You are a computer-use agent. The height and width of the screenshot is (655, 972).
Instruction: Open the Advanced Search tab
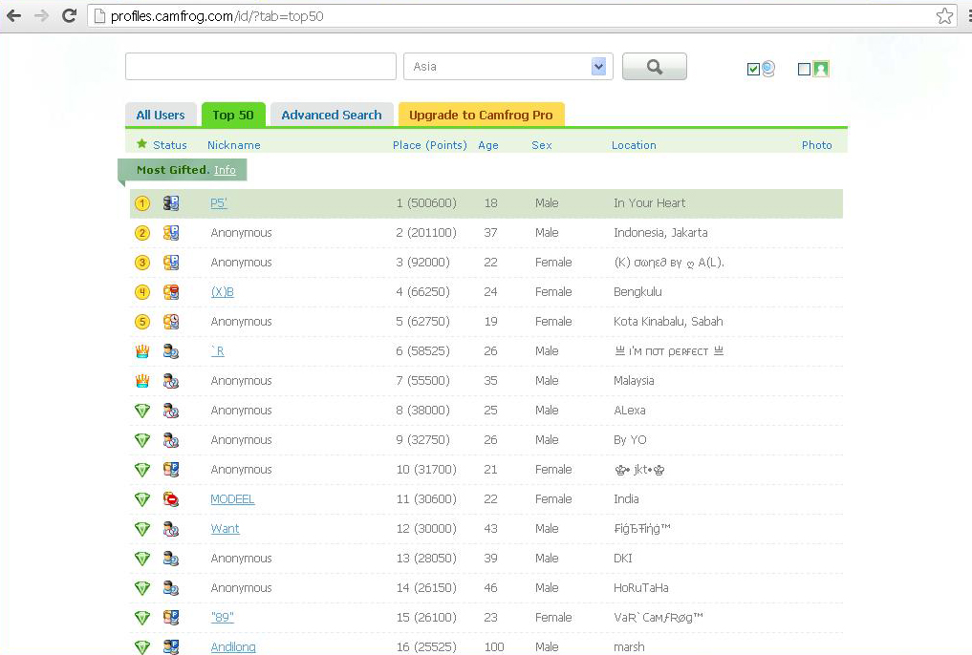tap(332, 115)
